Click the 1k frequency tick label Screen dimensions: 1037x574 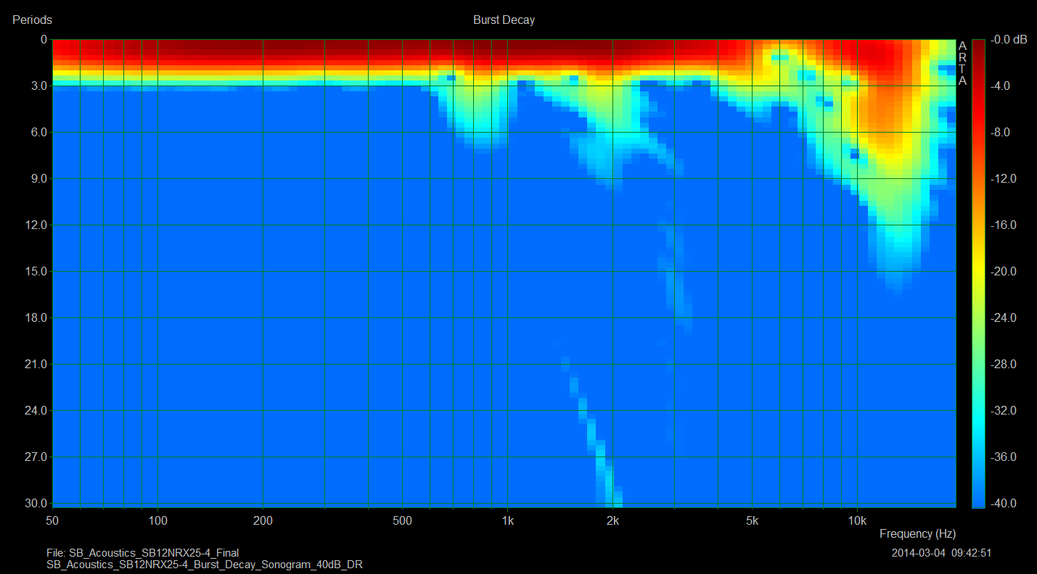coord(507,520)
